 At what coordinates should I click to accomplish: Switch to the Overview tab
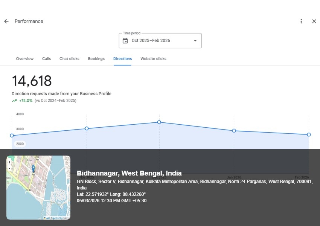[x=24, y=59]
